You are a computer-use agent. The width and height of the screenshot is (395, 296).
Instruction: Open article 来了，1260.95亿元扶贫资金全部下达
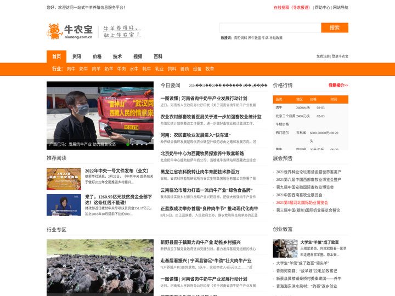point(119,200)
